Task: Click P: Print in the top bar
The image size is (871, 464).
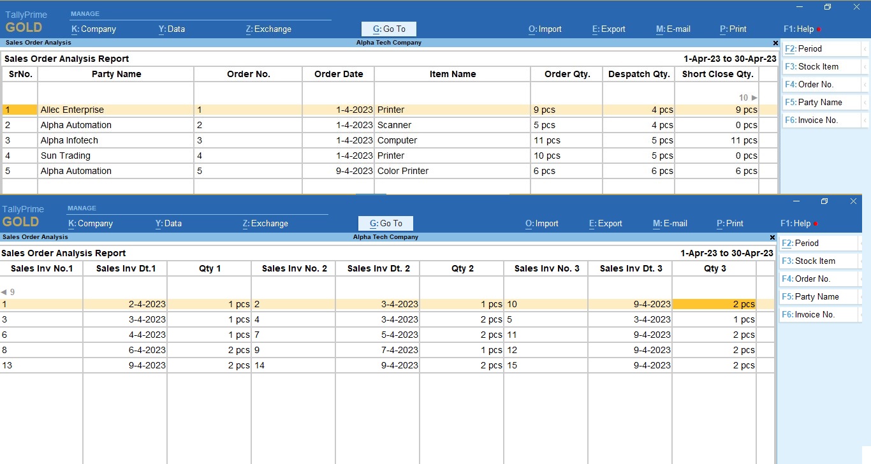Action: pos(732,29)
